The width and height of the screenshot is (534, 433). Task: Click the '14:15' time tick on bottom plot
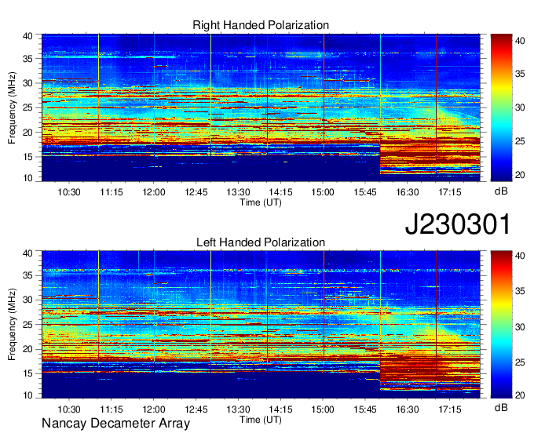pyautogui.click(x=280, y=409)
